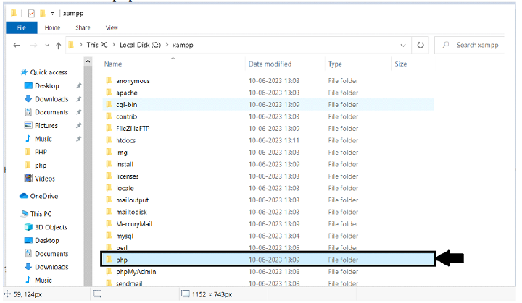Screen dimensions: 522x303
Task: Click the address bar folder icon
Action: 71,45
